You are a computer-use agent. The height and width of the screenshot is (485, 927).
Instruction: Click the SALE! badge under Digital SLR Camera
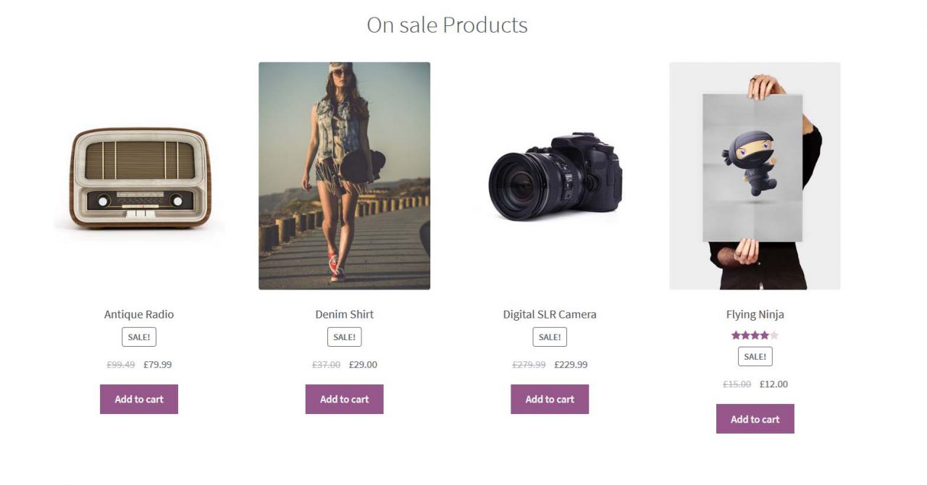tap(550, 337)
